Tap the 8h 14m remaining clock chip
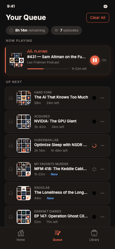Image resolution: width=115 pixels, height=249 pixels. pyautogui.click(x=27, y=30)
